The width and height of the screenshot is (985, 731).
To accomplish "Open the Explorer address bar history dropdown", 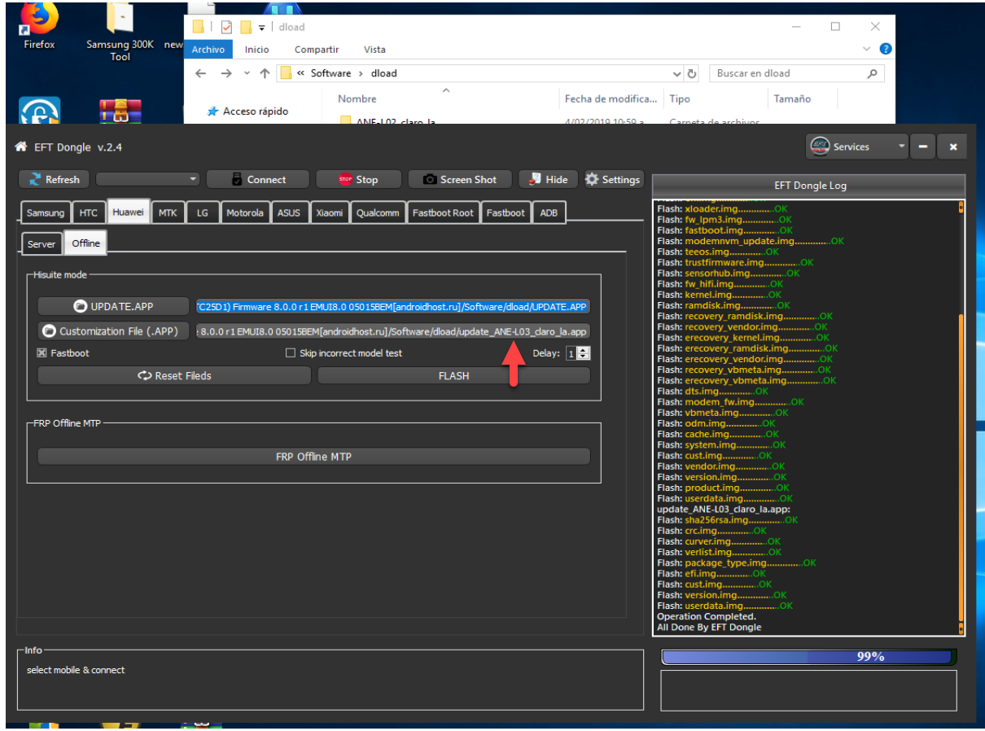I will (x=677, y=73).
